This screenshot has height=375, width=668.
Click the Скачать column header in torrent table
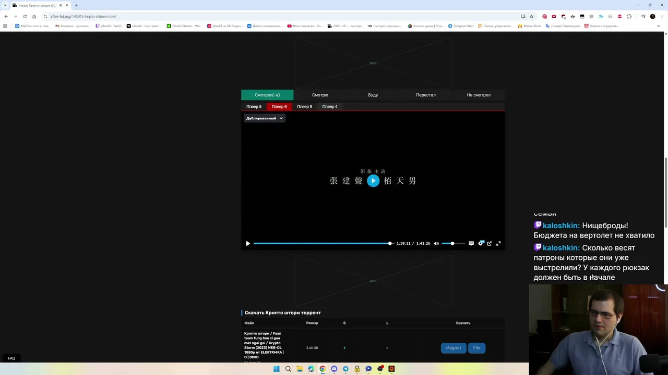point(463,323)
